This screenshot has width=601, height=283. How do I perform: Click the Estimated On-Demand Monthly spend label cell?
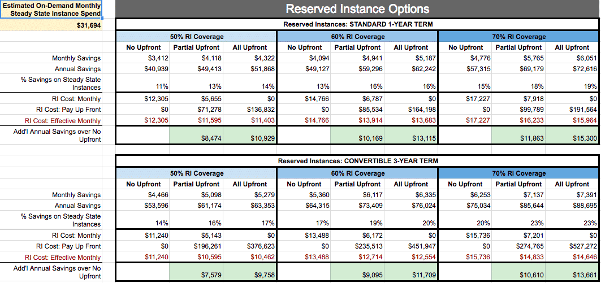[x=52, y=10]
